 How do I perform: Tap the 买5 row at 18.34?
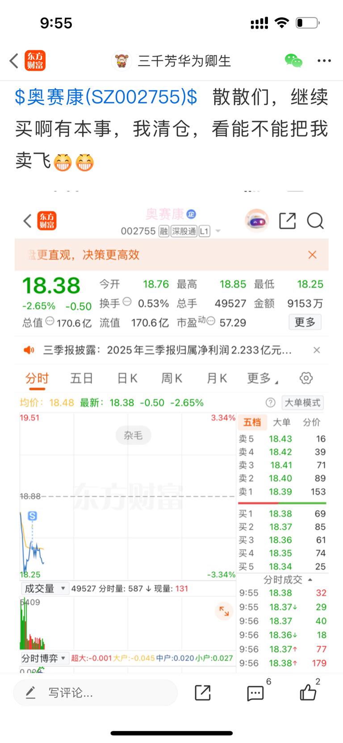(283, 567)
